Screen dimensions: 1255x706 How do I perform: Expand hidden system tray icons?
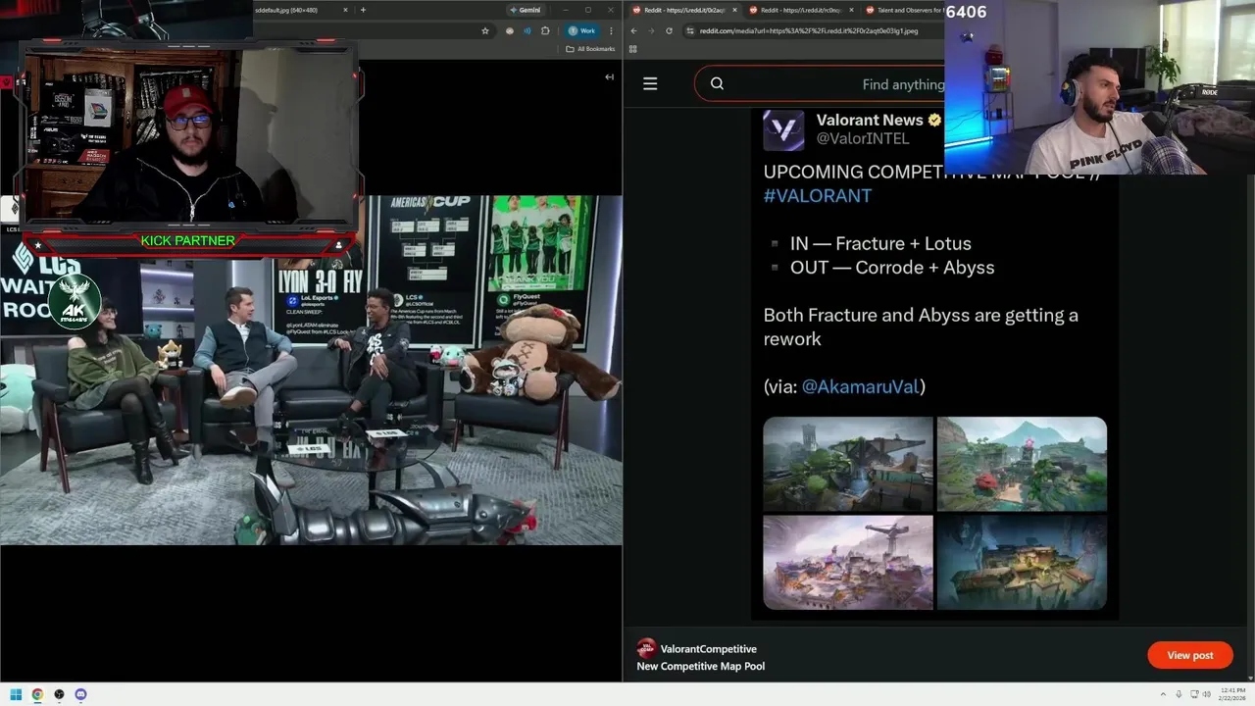click(1164, 694)
